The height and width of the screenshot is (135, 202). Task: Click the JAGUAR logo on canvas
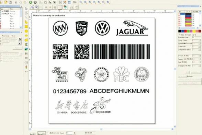point(132,28)
